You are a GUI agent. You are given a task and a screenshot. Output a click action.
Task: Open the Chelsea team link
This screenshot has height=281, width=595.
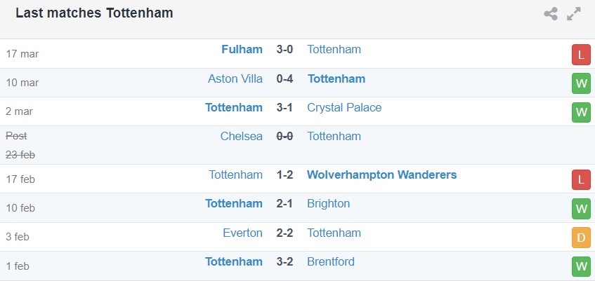[242, 136]
